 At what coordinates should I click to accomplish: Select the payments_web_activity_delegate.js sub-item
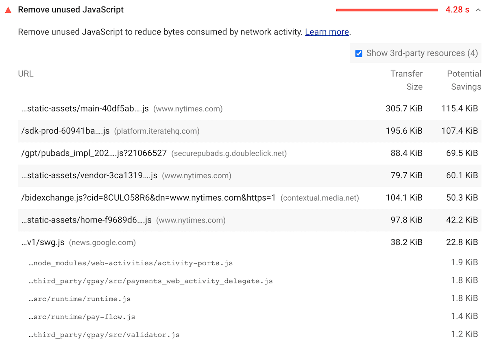pos(150,281)
